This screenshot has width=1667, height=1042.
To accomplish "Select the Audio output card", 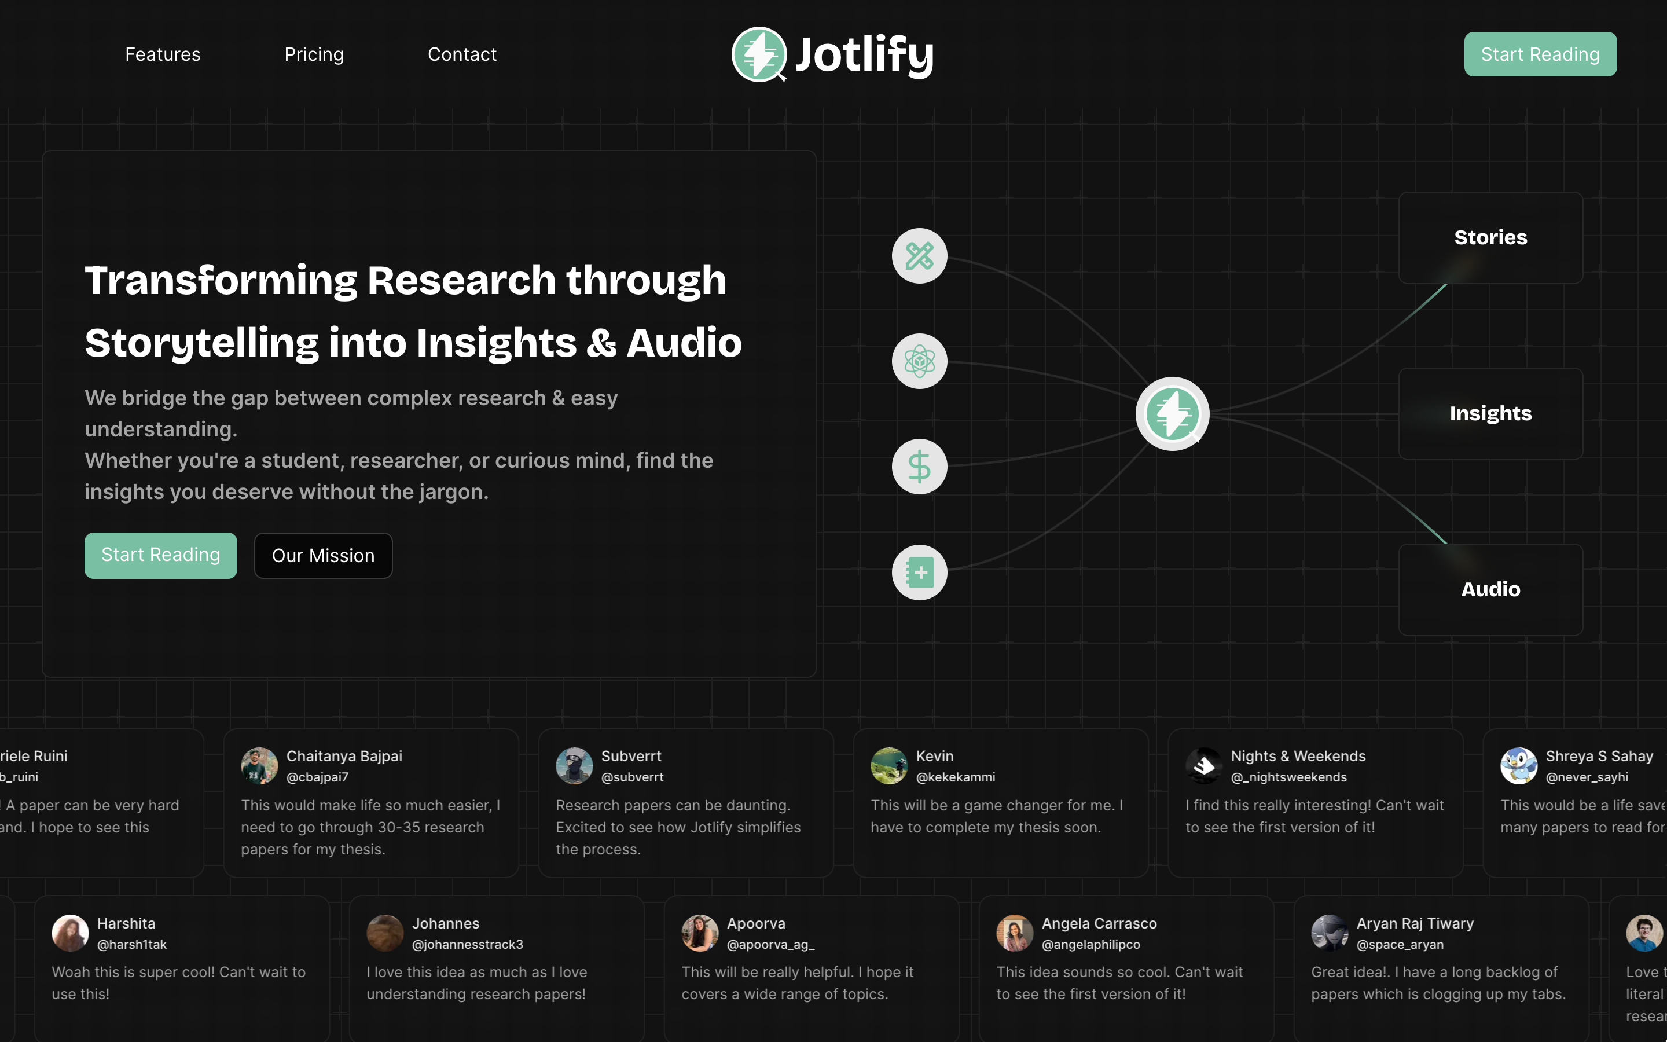I will click(1490, 590).
